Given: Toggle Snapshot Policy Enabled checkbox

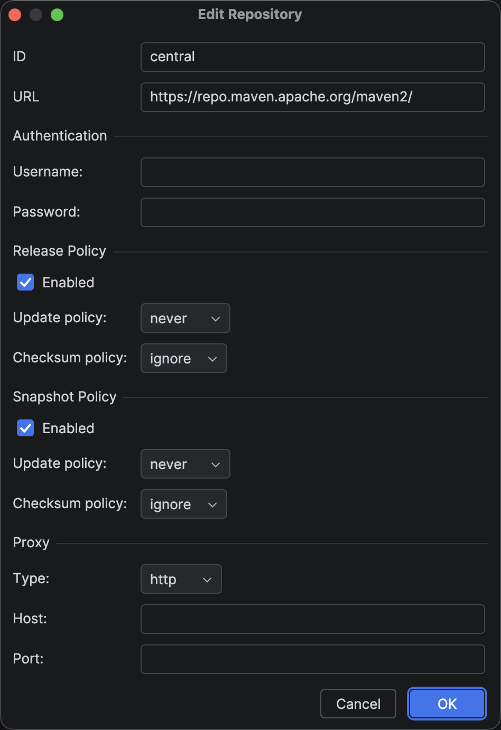Looking at the screenshot, I should coord(25,428).
